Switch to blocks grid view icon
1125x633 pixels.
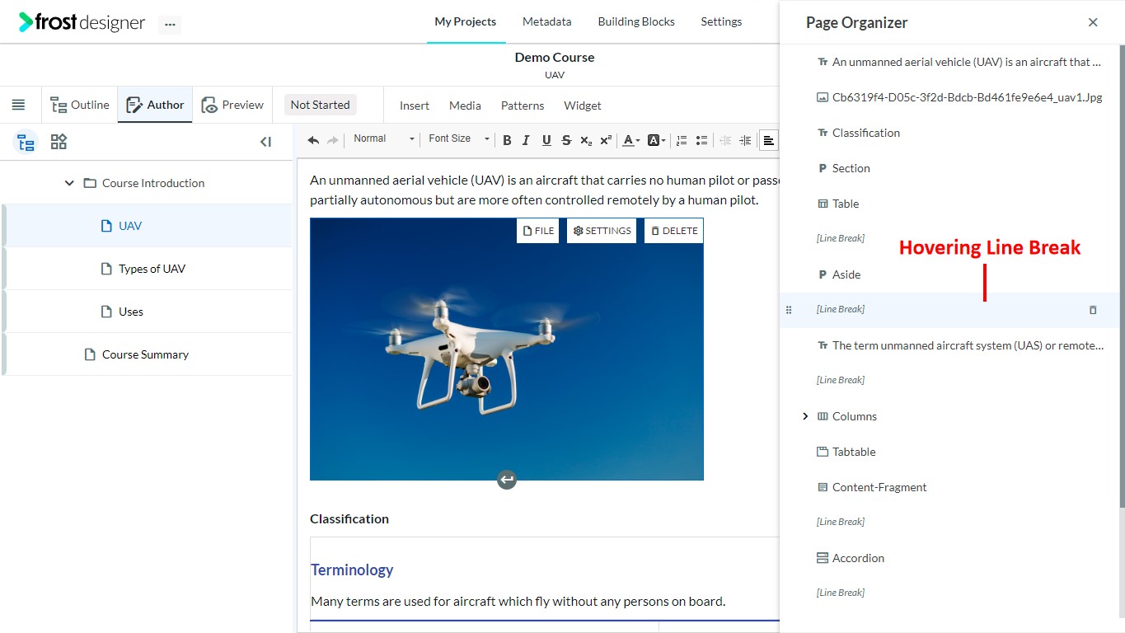pyautogui.click(x=59, y=142)
